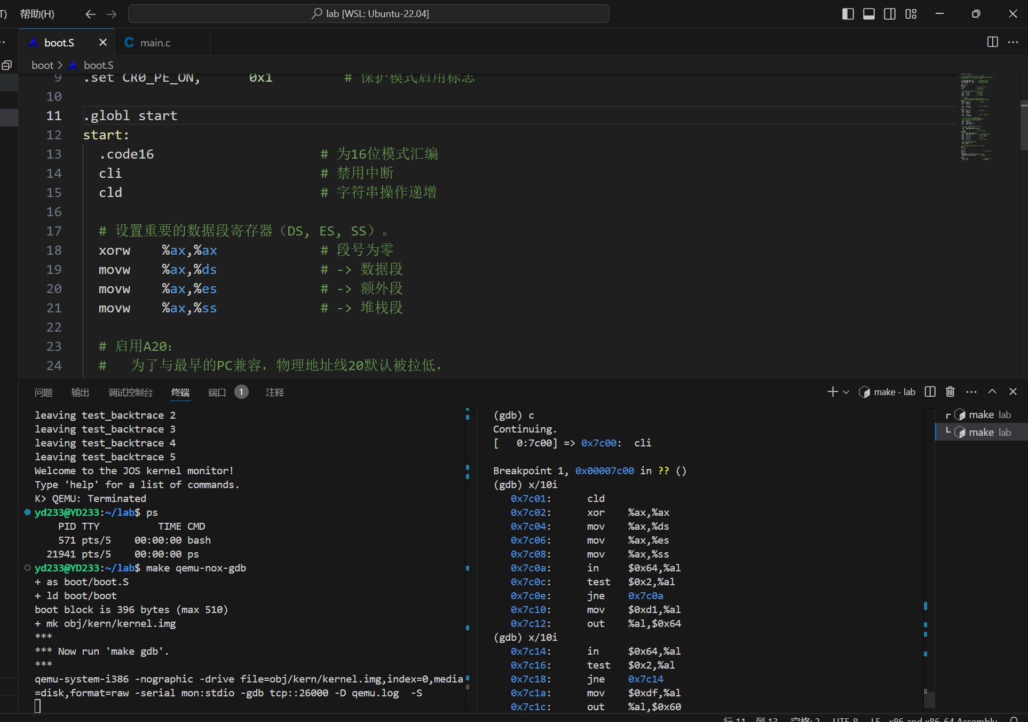Viewport: 1028px width, 722px height.
Task: Select the second make lab terminal entry
Action: 982,432
